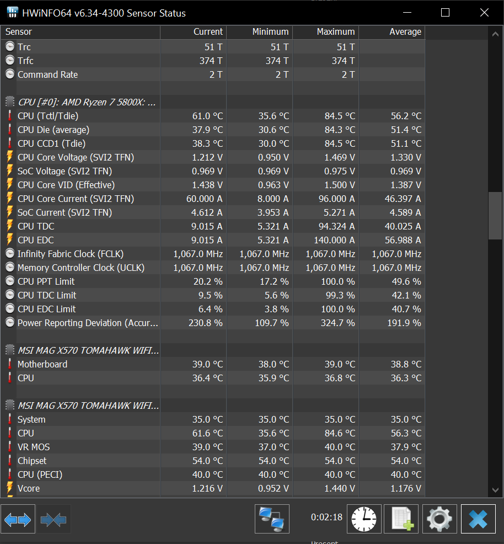The image size is (504, 544).
Task: Click the expand layout blue arrows icon
Action: coord(18,520)
